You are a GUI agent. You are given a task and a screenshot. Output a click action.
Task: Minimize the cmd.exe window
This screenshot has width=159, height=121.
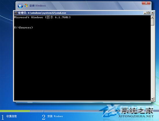tap(145, 13)
